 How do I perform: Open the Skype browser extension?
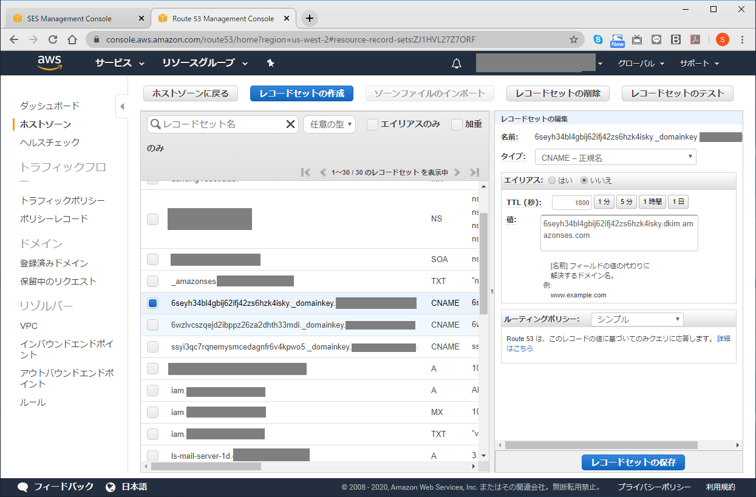(x=598, y=39)
